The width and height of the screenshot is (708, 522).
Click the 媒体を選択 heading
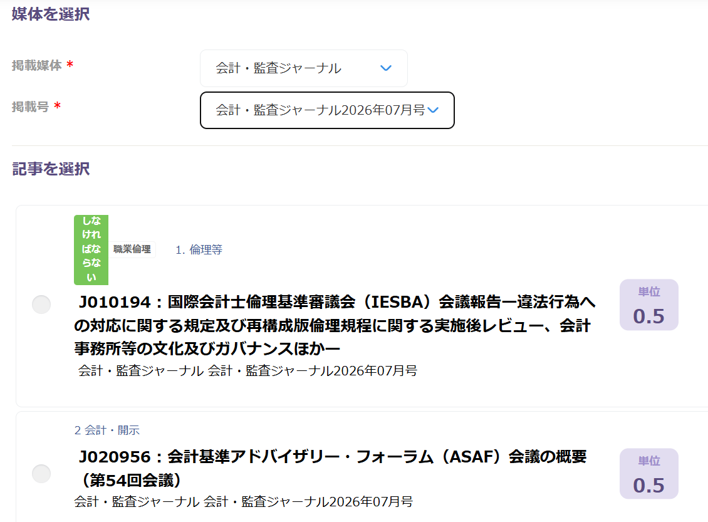point(51,14)
